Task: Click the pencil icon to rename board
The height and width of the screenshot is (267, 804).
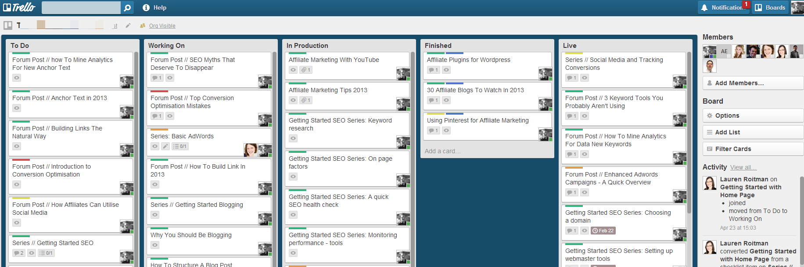Action: (x=128, y=25)
